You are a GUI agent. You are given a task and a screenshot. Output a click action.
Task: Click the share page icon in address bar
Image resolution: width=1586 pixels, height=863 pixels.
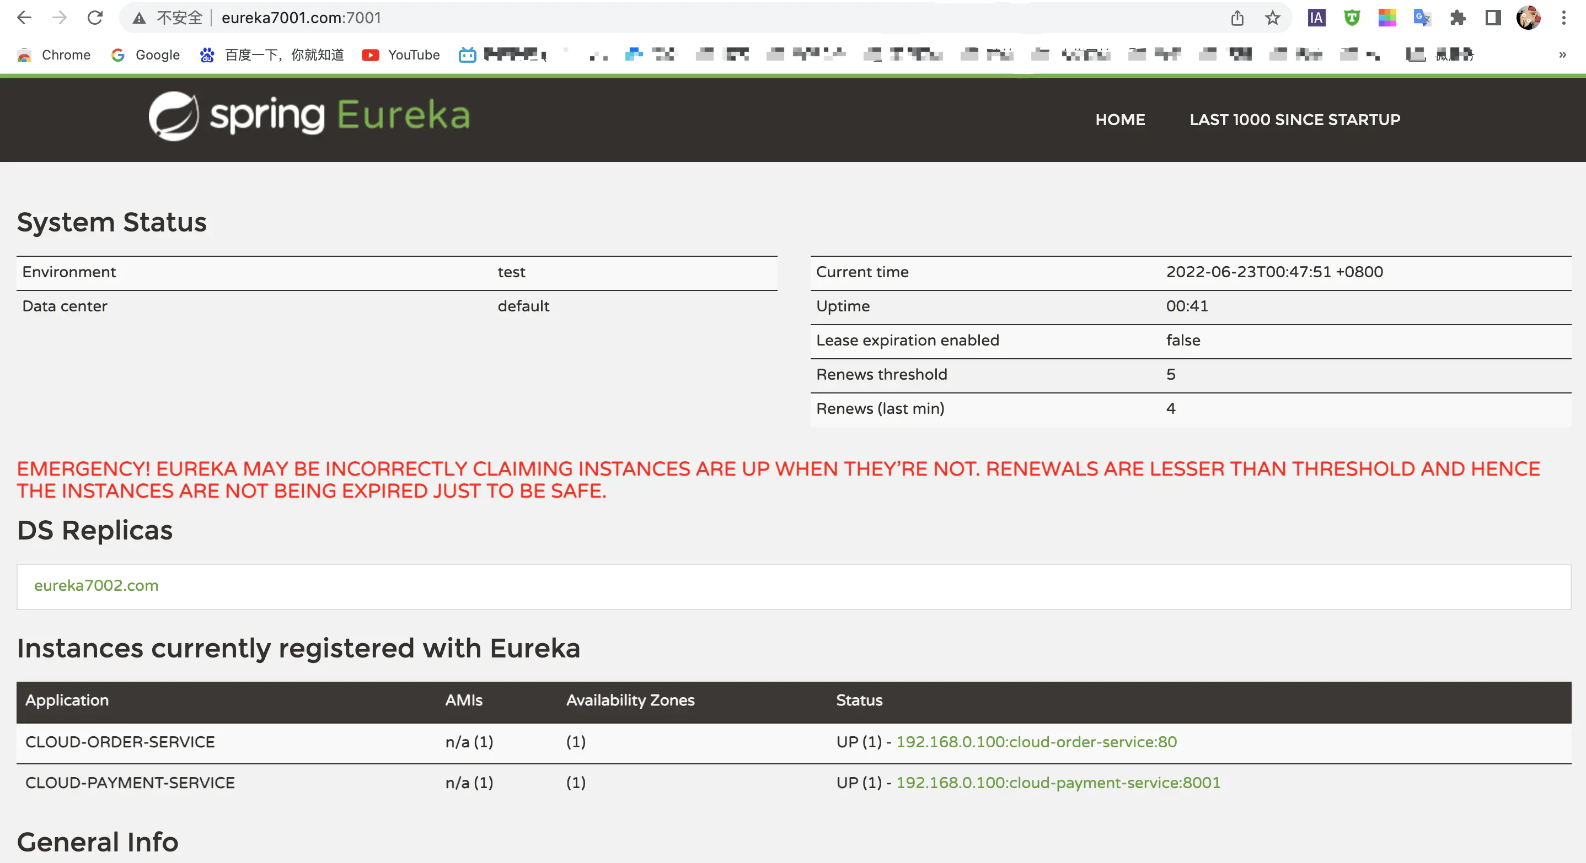click(1237, 18)
